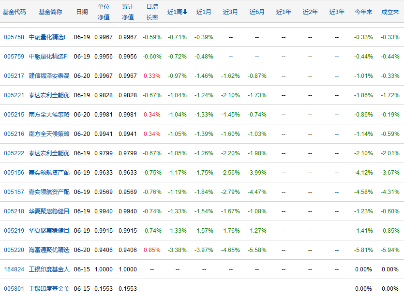This screenshot has width=404, height=297.
Task: Click fund code 005221
Action: (x=14, y=95)
